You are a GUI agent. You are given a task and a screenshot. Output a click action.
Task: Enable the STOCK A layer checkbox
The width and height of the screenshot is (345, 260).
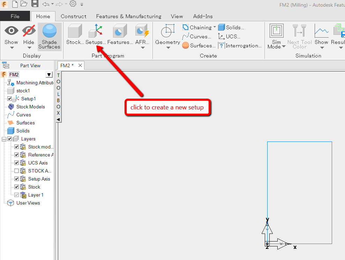(x=17, y=171)
